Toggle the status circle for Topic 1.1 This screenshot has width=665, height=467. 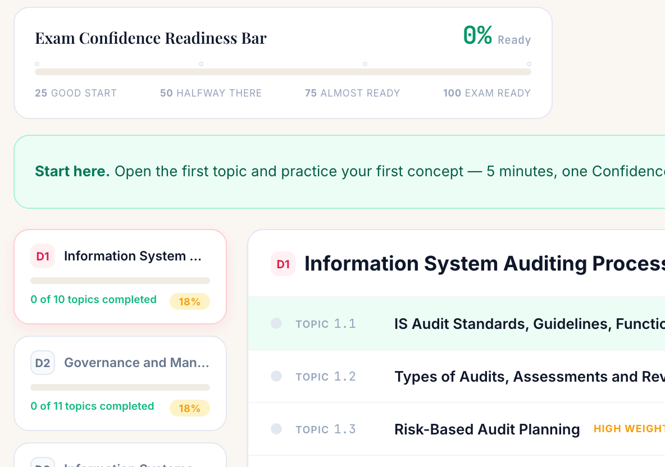point(276,323)
